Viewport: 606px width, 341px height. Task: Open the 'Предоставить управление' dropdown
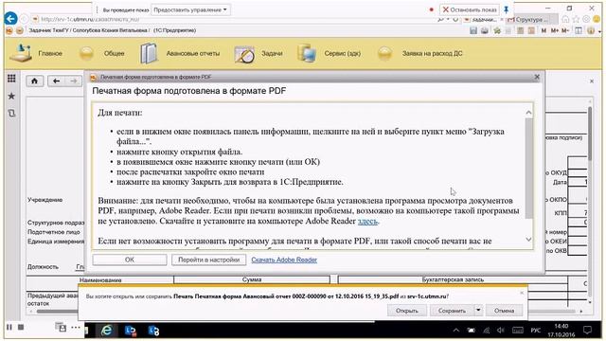[x=190, y=9]
